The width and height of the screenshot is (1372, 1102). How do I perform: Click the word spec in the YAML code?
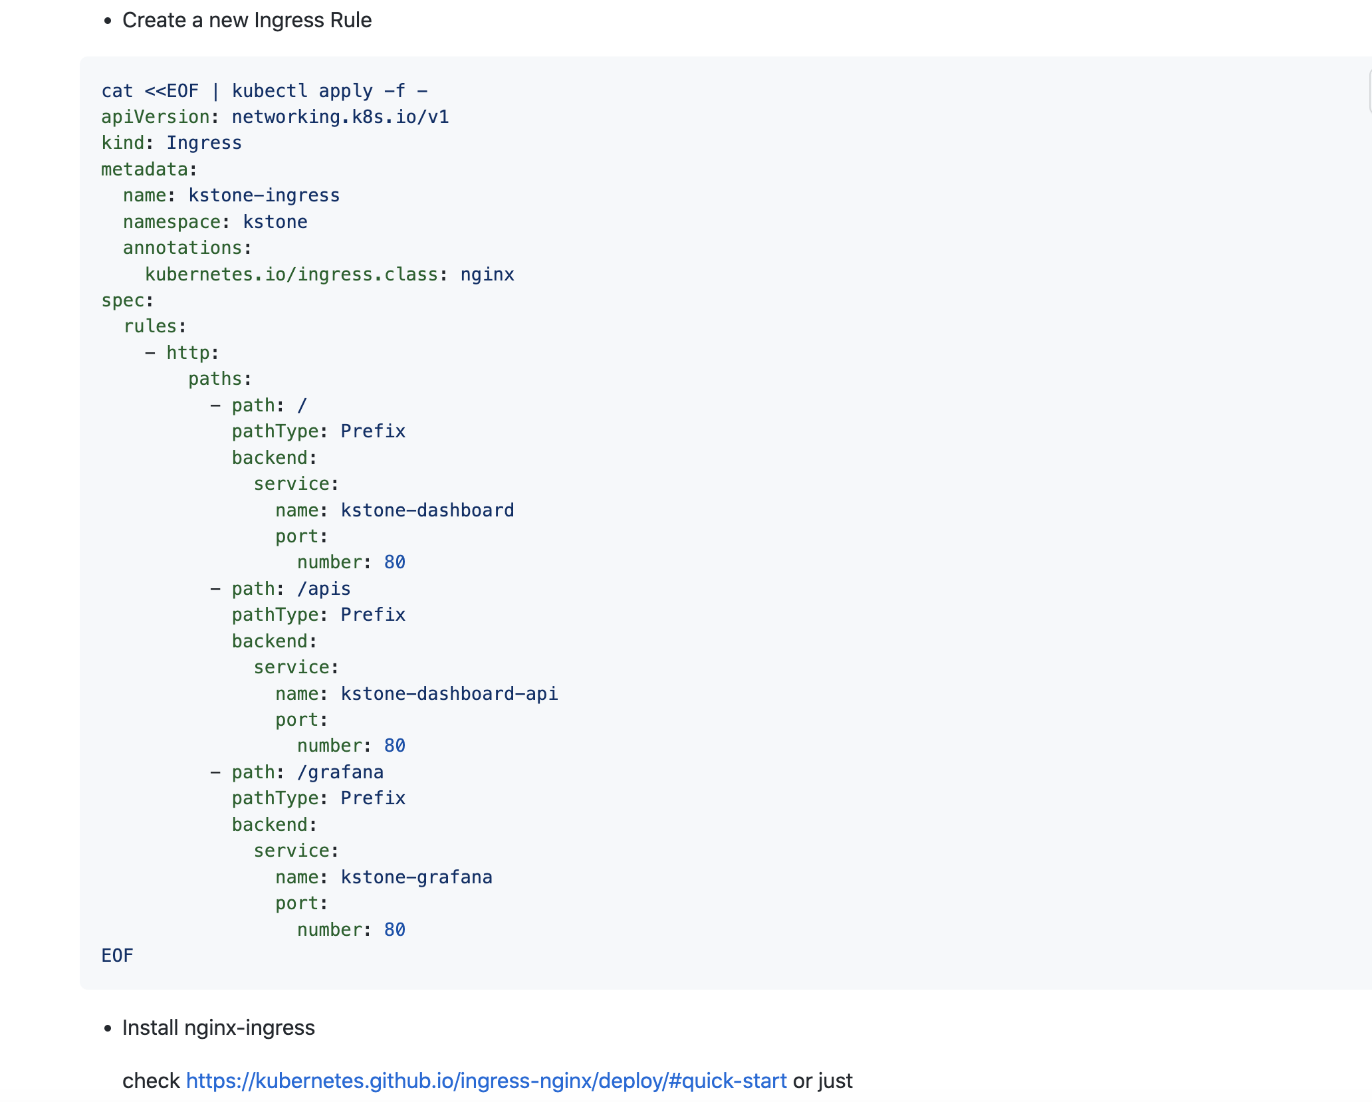(x=122, y=300)
